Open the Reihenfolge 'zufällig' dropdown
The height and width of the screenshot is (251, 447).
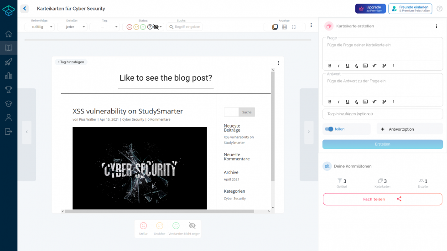[x=39, y=27]
